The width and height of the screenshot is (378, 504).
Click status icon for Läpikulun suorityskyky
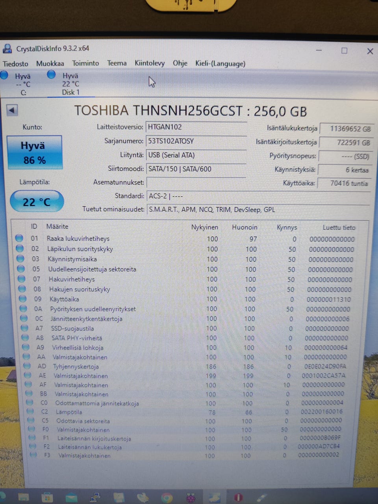(20, 248)
